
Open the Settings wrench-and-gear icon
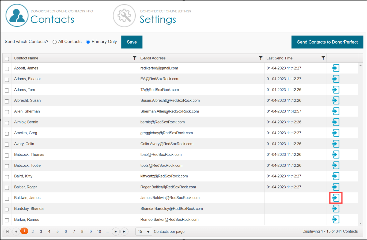[124, 16]
